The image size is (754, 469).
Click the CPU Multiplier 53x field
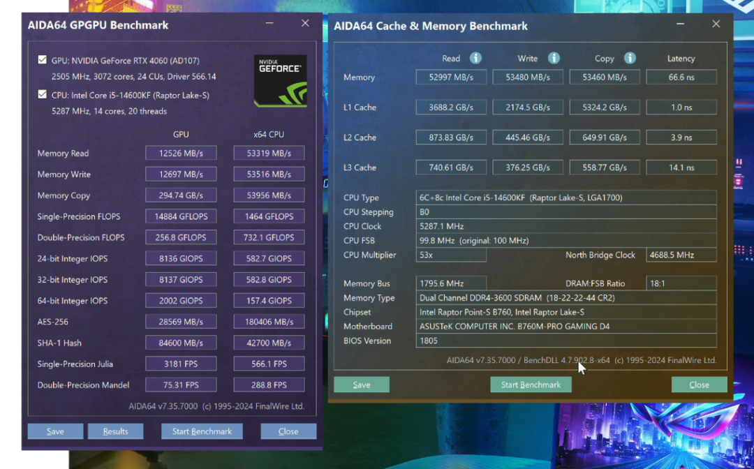(x=451, y=255)
